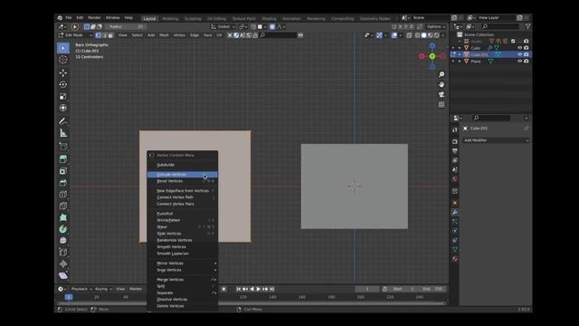Screen dimensions: 579x326
Task: Select the Smooth tool
Action: 63,241
